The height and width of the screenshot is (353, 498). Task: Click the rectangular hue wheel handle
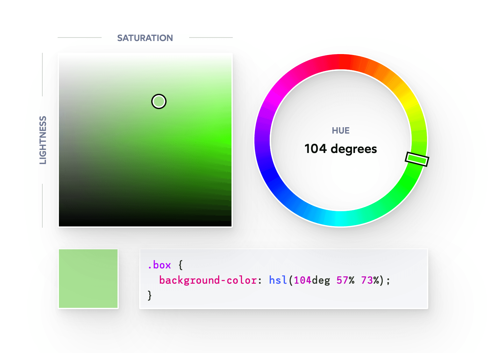point(417,159)
